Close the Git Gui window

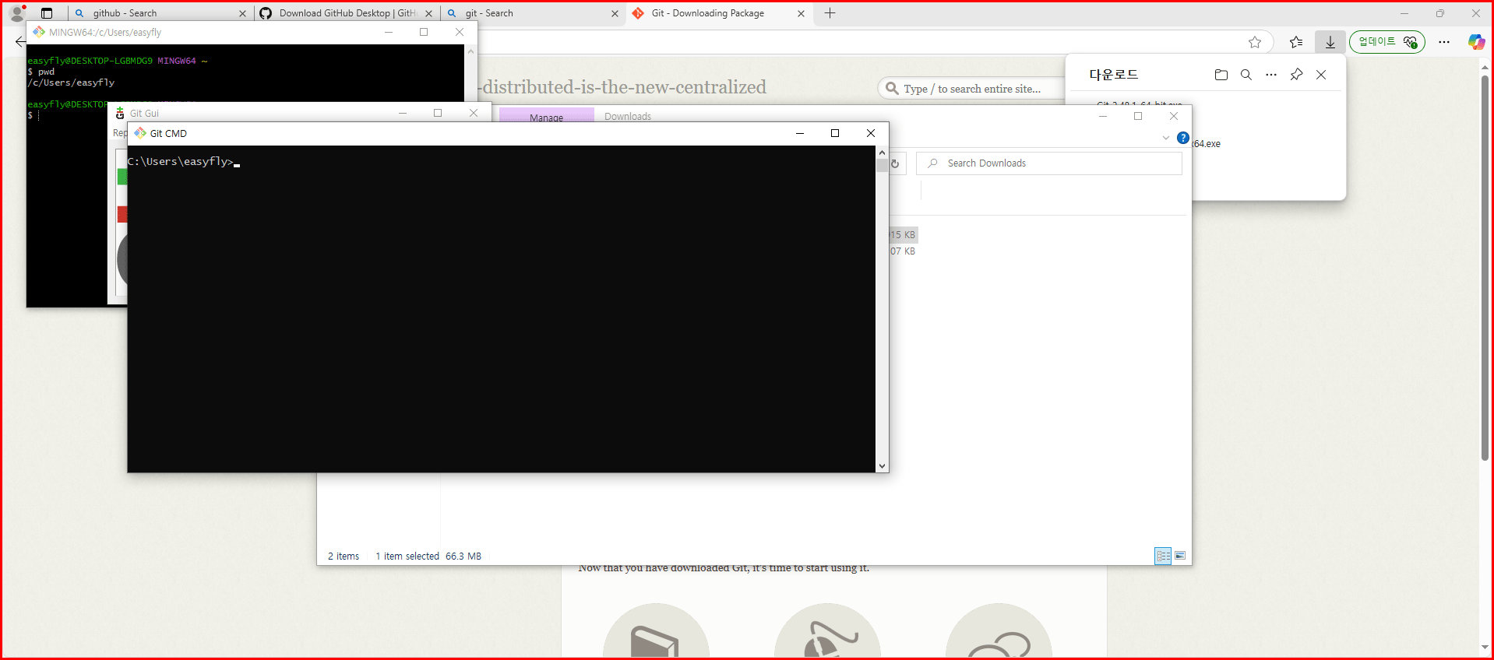[474, 113]
